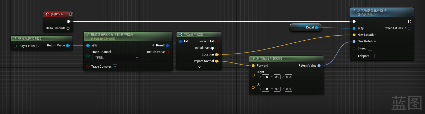This screenshot has height=114, width=425.
Task: Click the Event Tick execution output pin
Action: tap(69, 21)
